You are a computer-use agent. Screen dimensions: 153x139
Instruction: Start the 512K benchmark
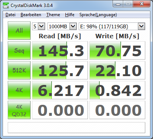click(x=19, y=70)
